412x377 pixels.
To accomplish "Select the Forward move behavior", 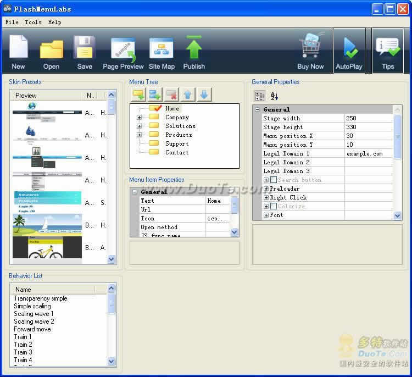I will click(x=32, y=329).
